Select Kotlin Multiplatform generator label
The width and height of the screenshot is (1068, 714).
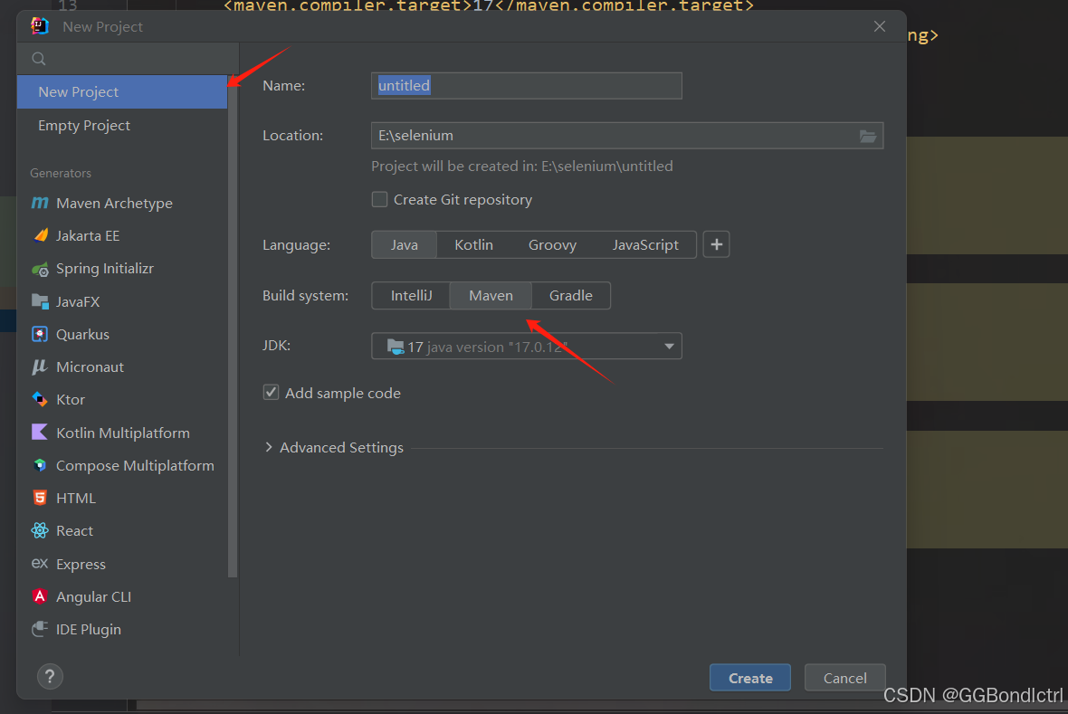(x=122, y=433)
